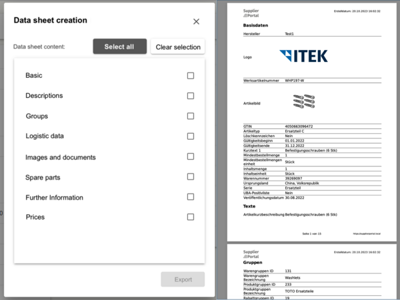
Task: Click the Descriptions label
Action: tap(44, 96)
